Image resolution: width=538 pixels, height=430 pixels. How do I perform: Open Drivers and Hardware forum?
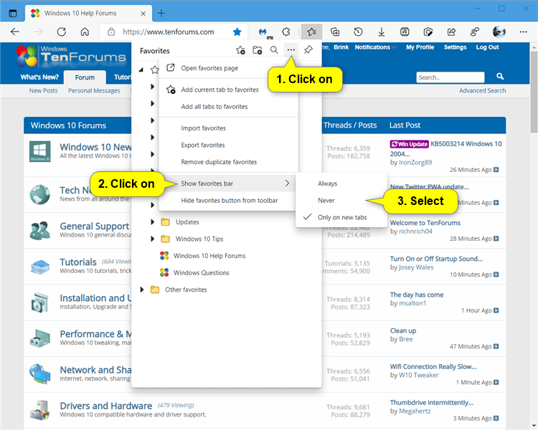[x=105, y=406]
